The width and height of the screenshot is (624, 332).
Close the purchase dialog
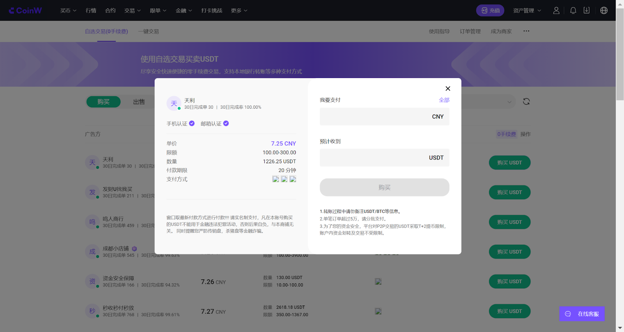coord(448,88)
